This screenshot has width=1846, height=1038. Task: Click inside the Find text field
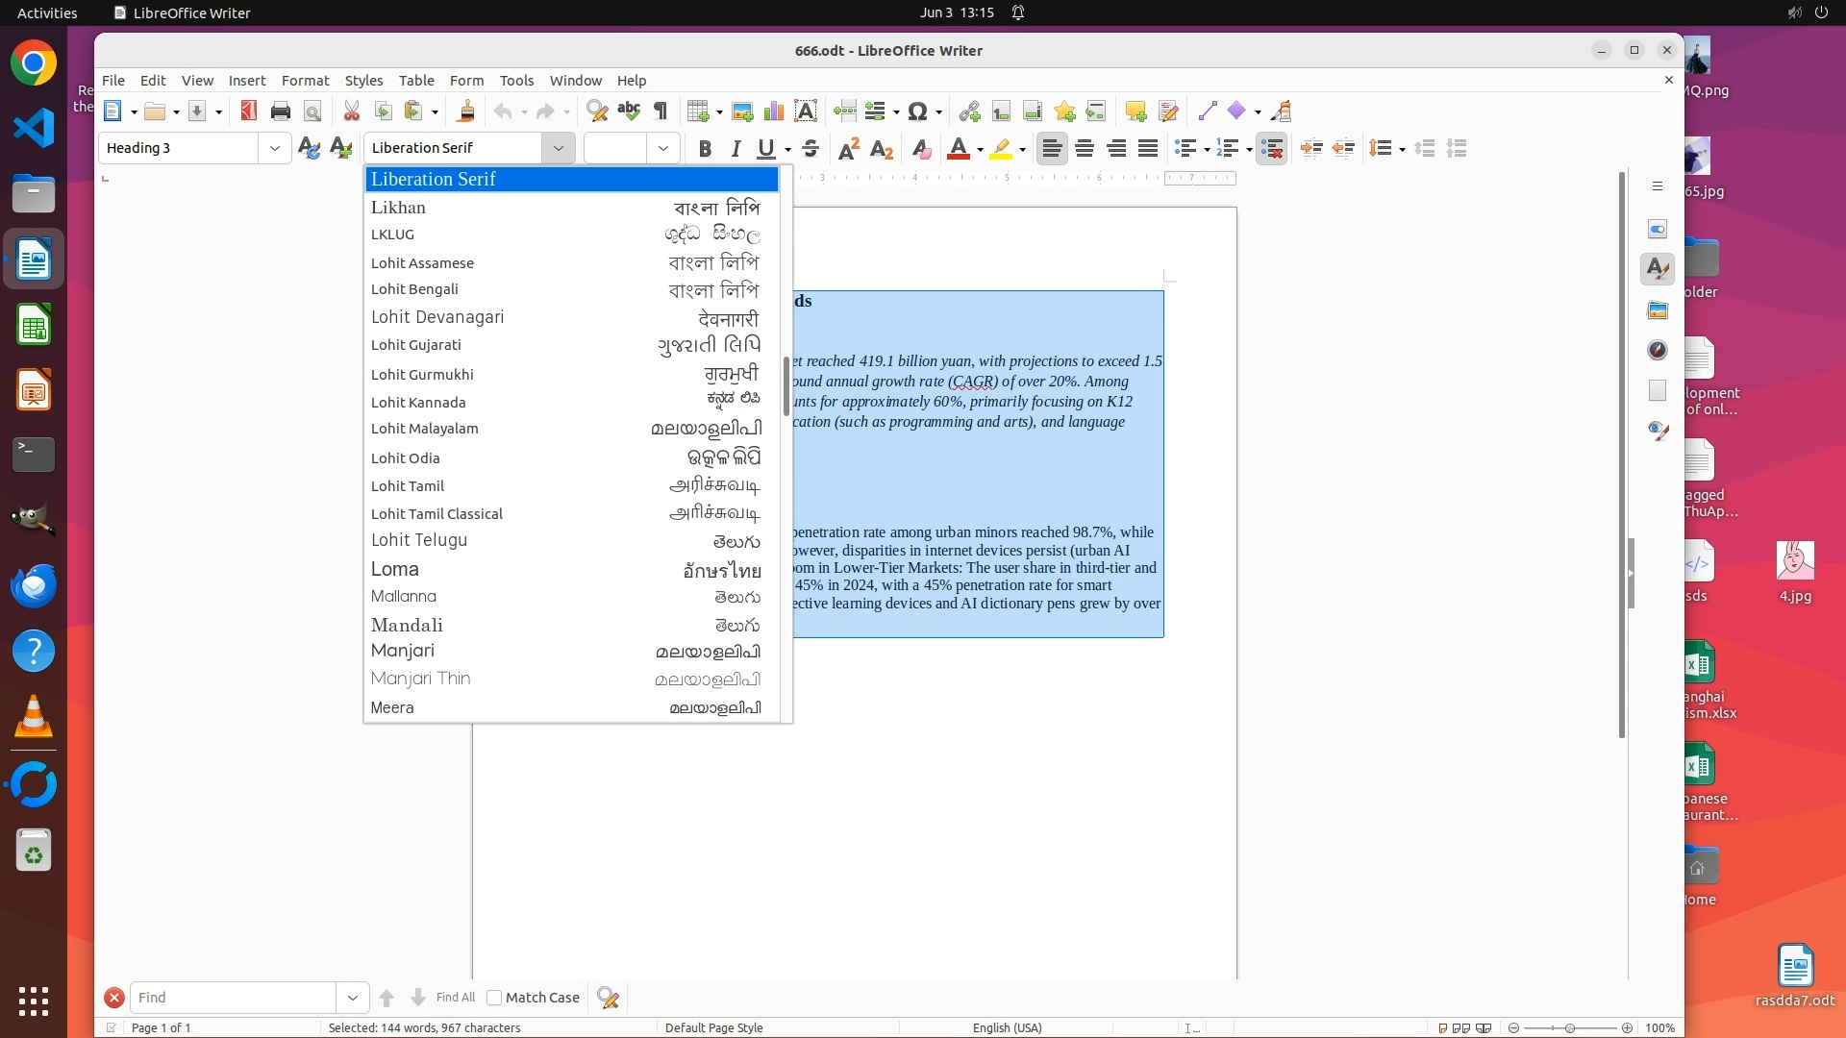(233, 998)
